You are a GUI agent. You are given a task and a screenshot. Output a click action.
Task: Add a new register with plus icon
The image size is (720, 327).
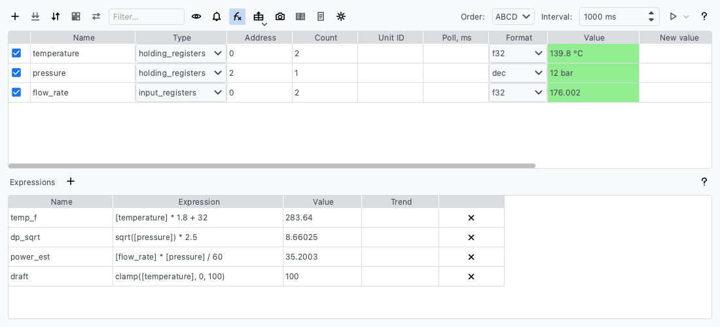pyautogui.click(x=15, y=16)
